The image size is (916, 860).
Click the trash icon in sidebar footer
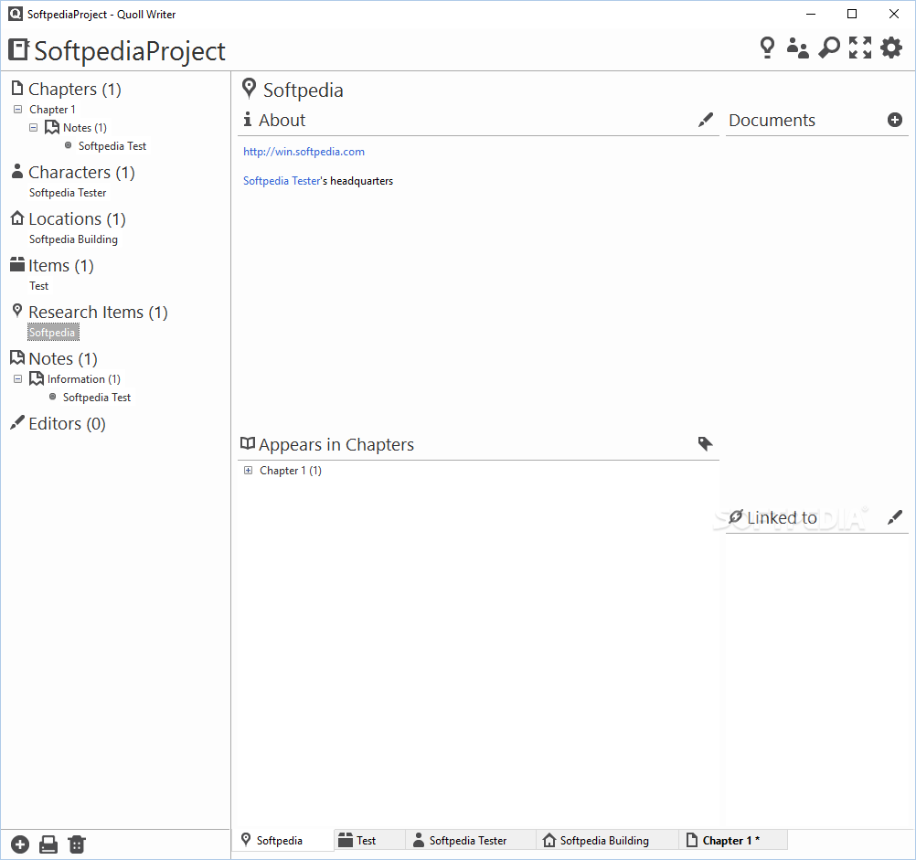coord(77,844)
